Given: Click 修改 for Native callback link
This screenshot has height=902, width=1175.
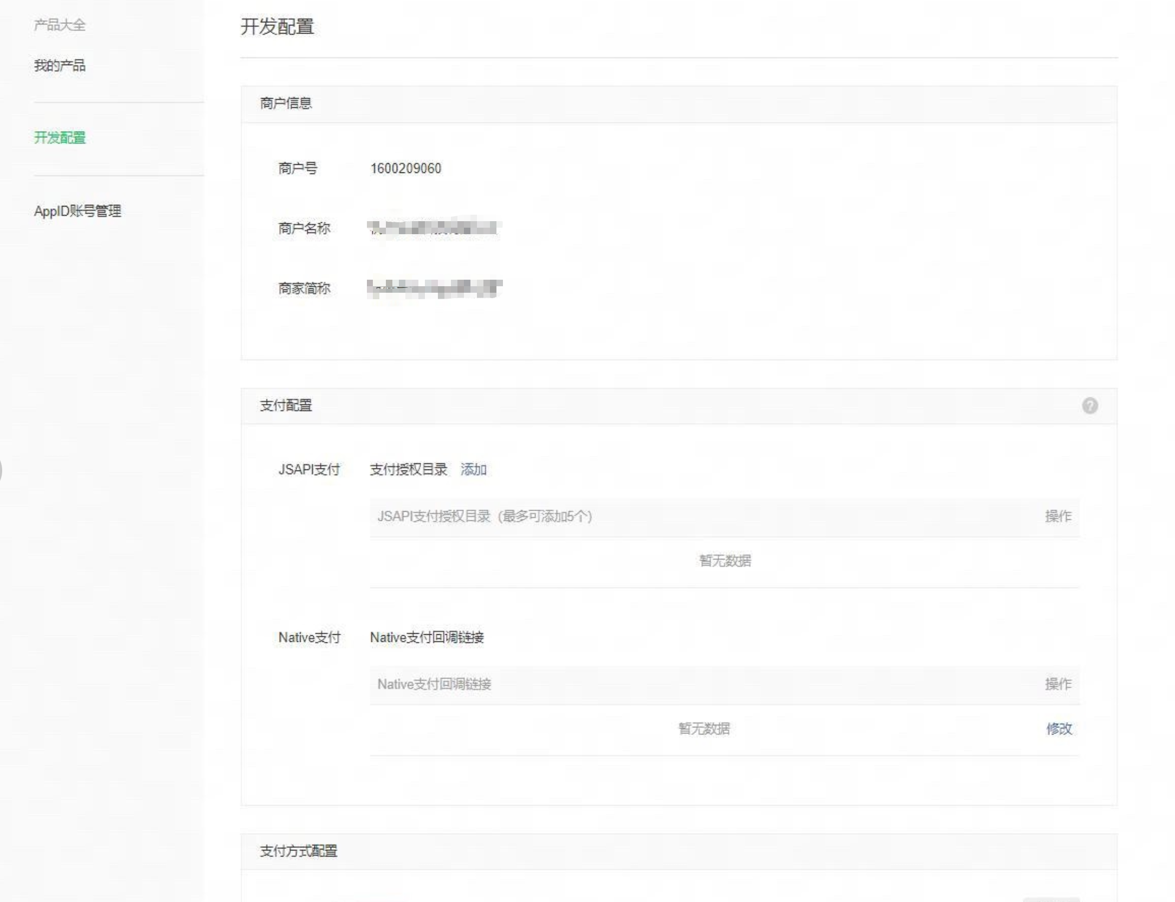Looking at the screenshot, I should tap(1058, 729).
